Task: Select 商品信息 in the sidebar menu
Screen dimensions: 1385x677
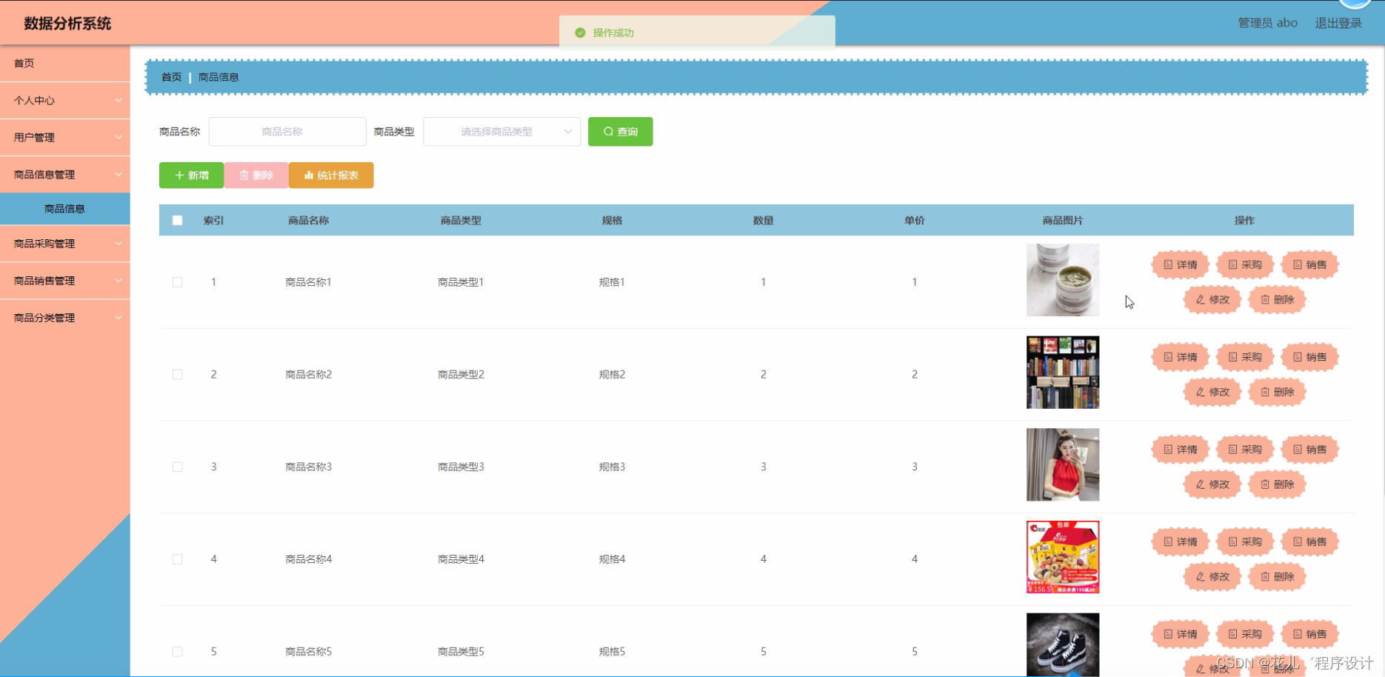Action: (64, 209)
